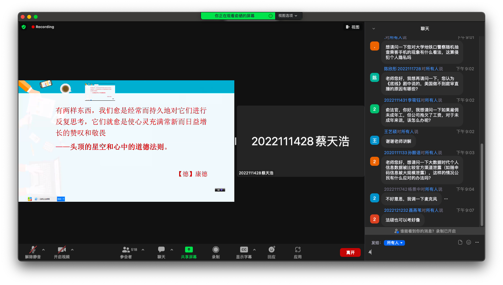Screen dimensions: 503x285
Task: Open reactions with the smiley toolbar icon
Action: click(x=272, y=250)
